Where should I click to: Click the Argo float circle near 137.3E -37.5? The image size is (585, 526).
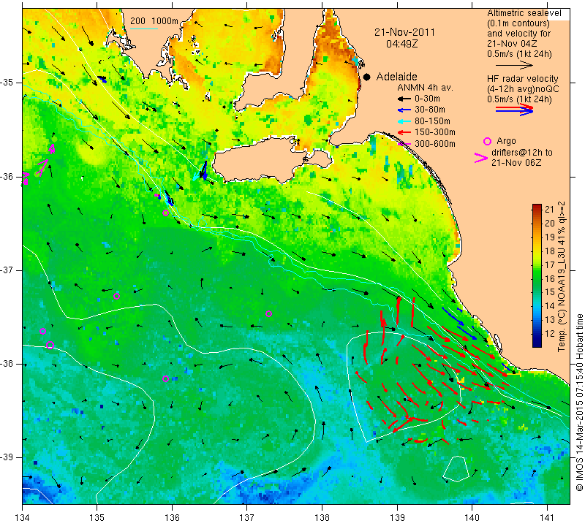pos(268,314)
